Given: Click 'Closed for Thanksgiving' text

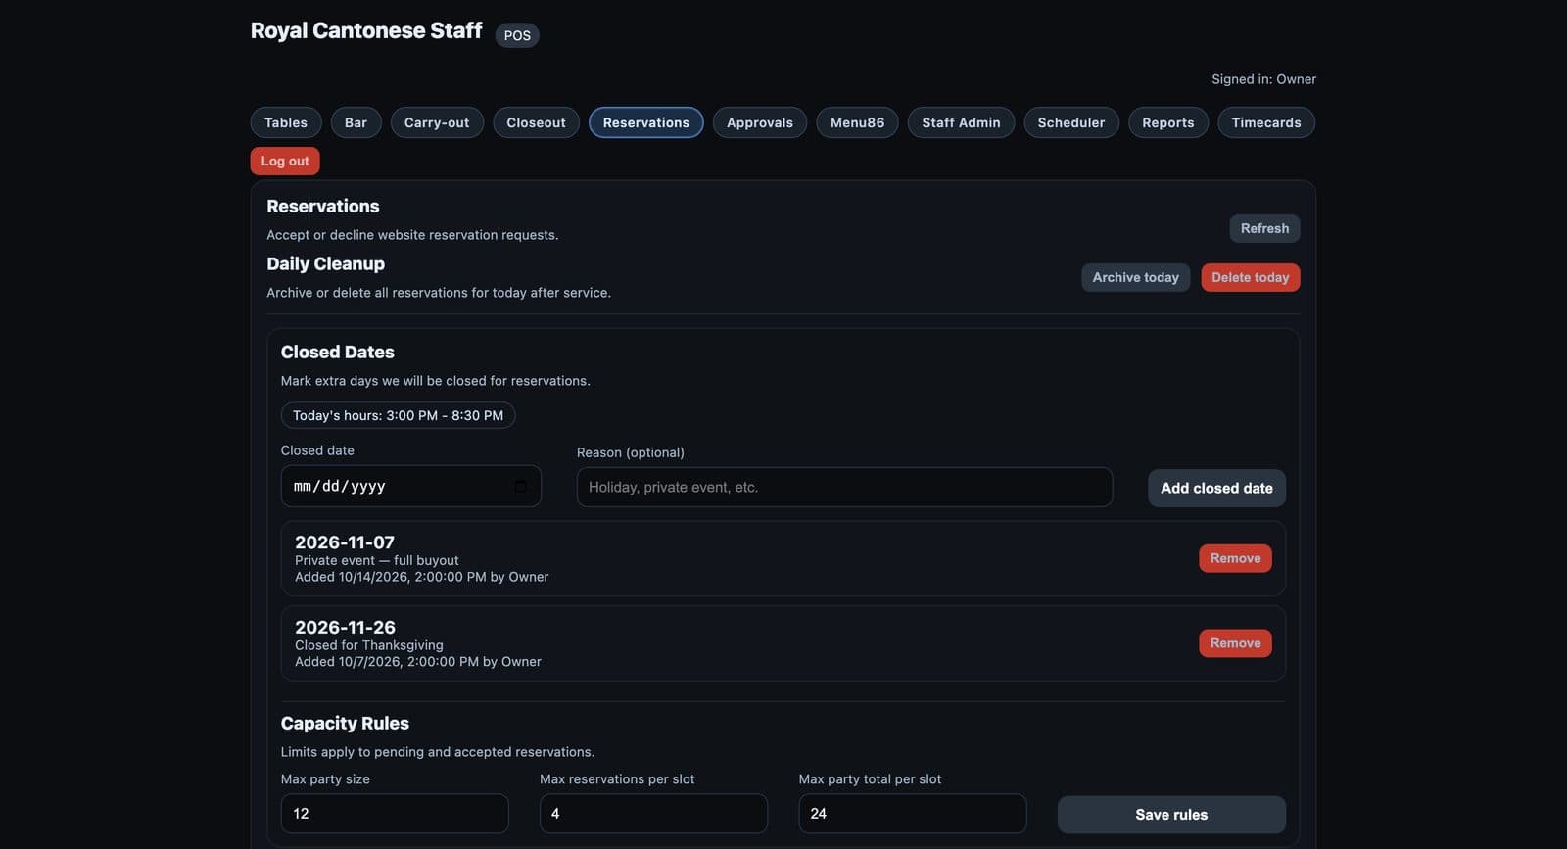Looking at the screenshot, I should 369,645.
